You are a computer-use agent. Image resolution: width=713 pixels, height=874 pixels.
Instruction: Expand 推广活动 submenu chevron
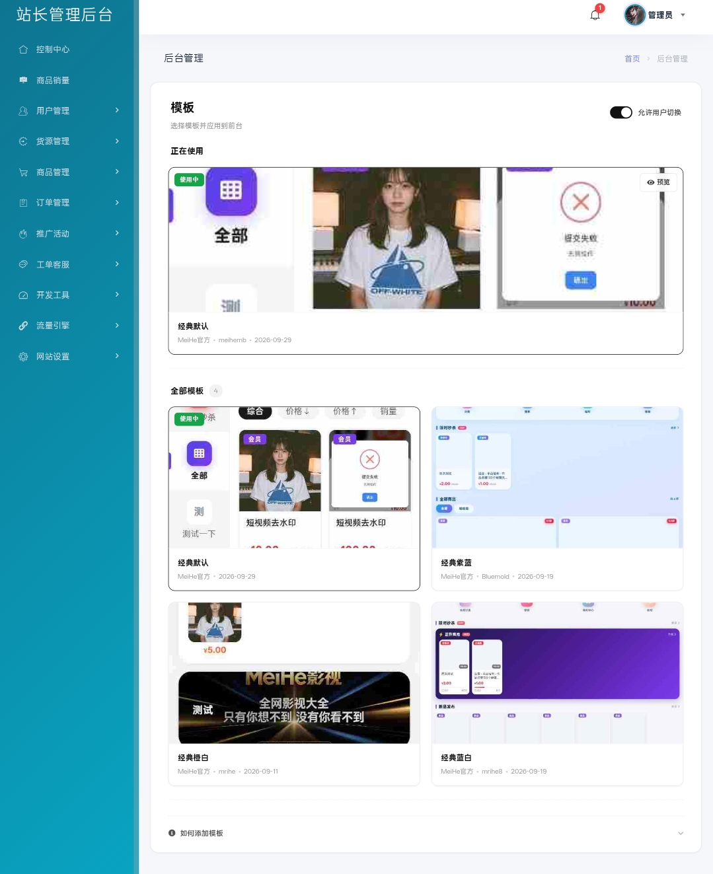coord(117,233)
